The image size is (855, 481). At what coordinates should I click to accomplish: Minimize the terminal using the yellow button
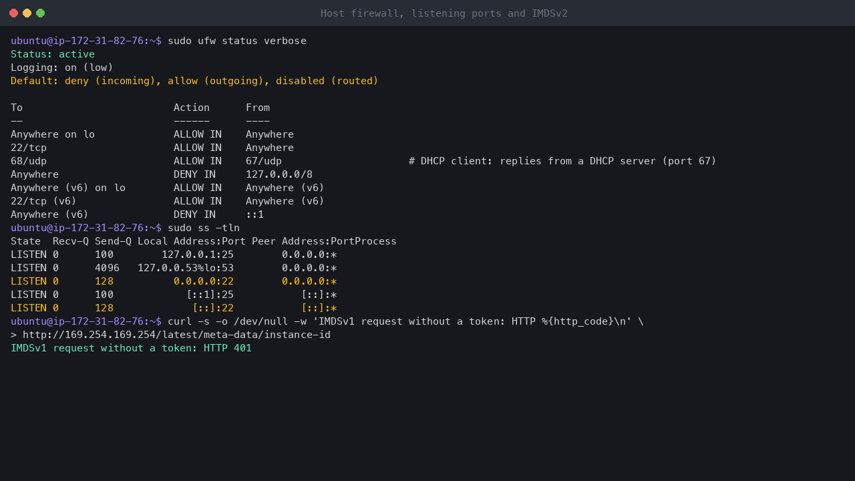point(27,13)
